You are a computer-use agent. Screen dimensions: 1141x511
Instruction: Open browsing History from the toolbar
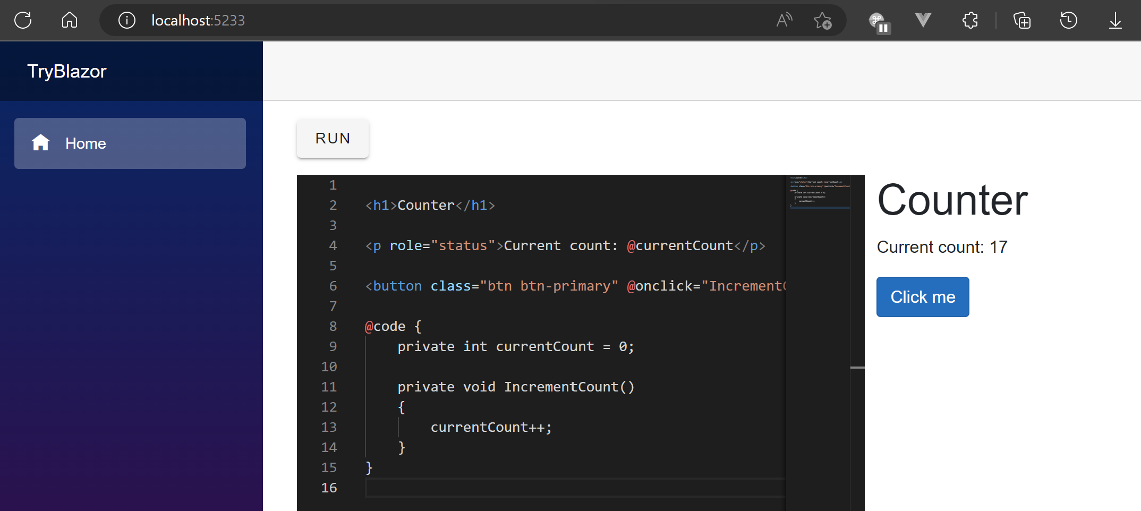click(x=1068, y=20)
